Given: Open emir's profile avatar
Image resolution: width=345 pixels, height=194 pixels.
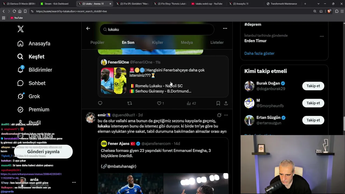Looking at the screenshot, I should 90,118.
